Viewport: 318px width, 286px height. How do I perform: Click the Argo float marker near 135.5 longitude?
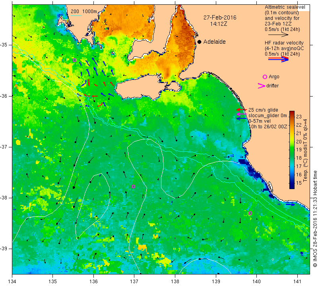[x=74, y=60]
